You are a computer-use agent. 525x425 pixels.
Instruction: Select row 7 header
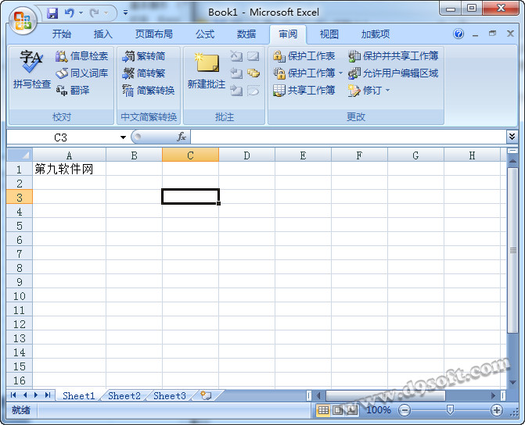(x=20, y=253)
